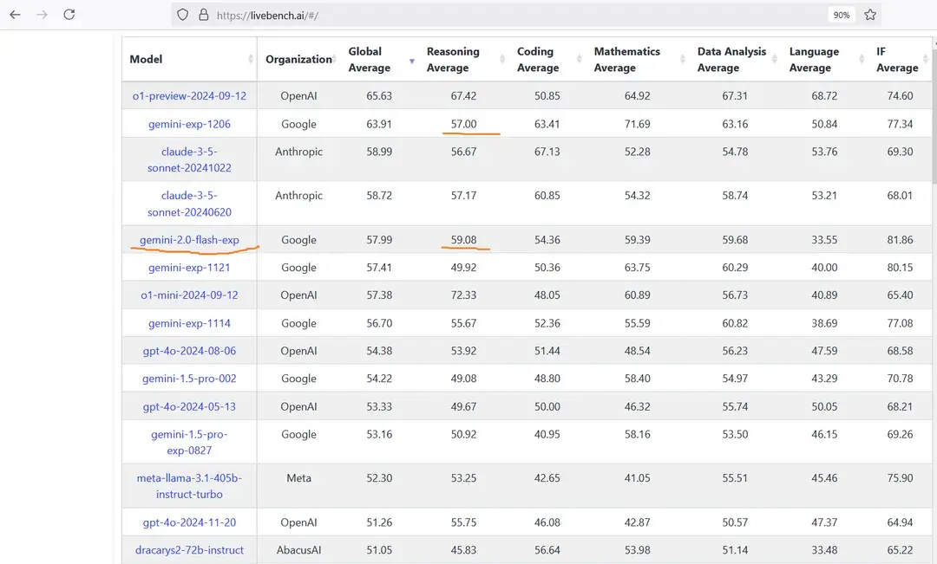The width and height of the screenshot is (937, 564).
Task: Open the o1-preview-2024-09-12 model link
Action: click(x=189, y=95)
